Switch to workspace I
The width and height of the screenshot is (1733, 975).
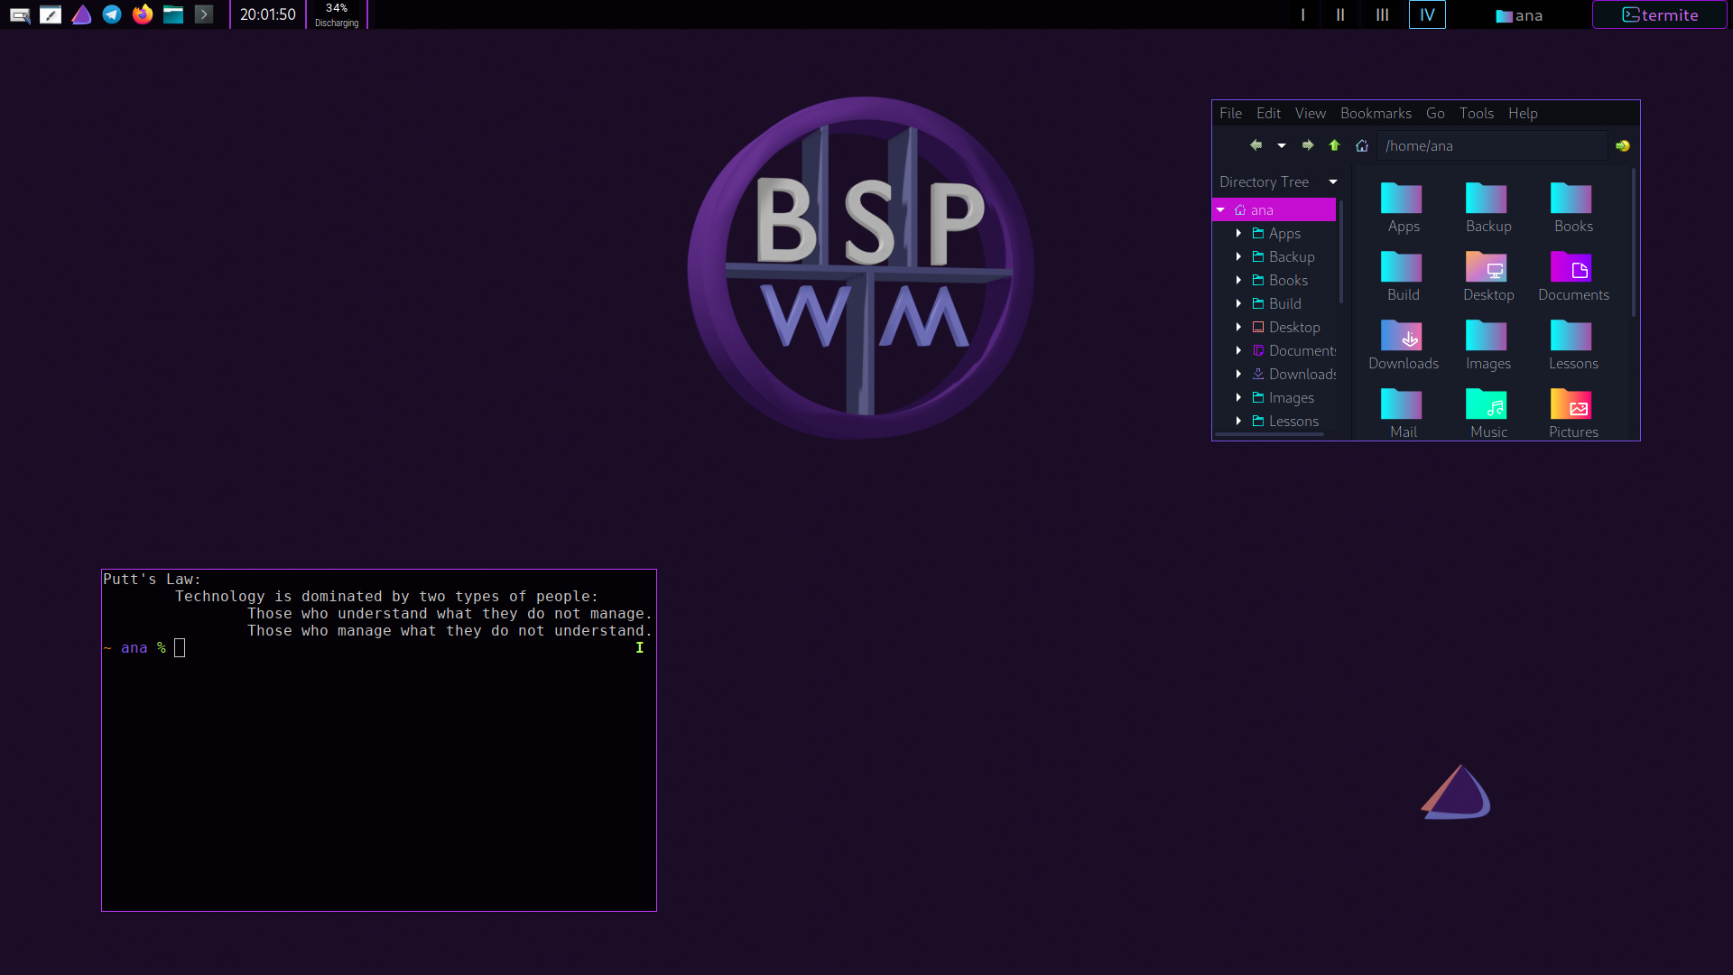point(1302,14)
